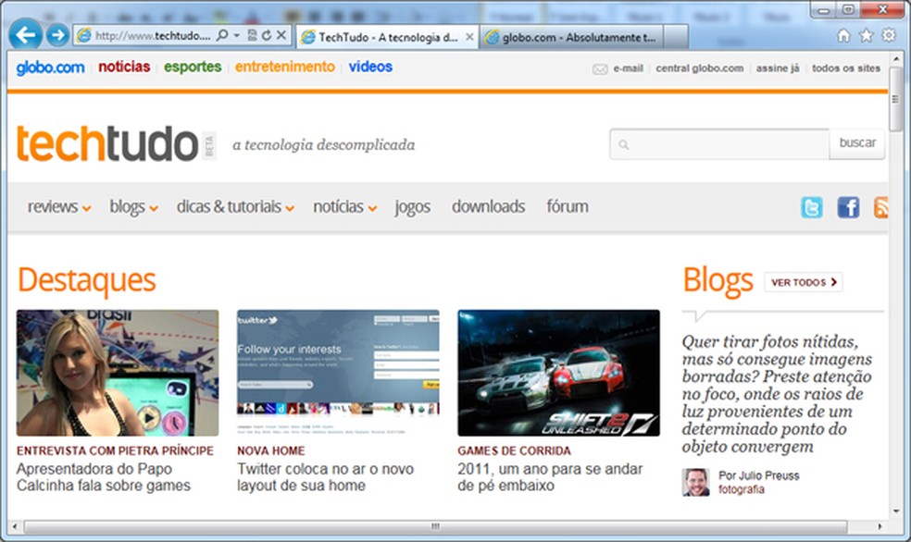Open the esportes section link
Screen dimensions: 911x542
click(x=193, y=67)
